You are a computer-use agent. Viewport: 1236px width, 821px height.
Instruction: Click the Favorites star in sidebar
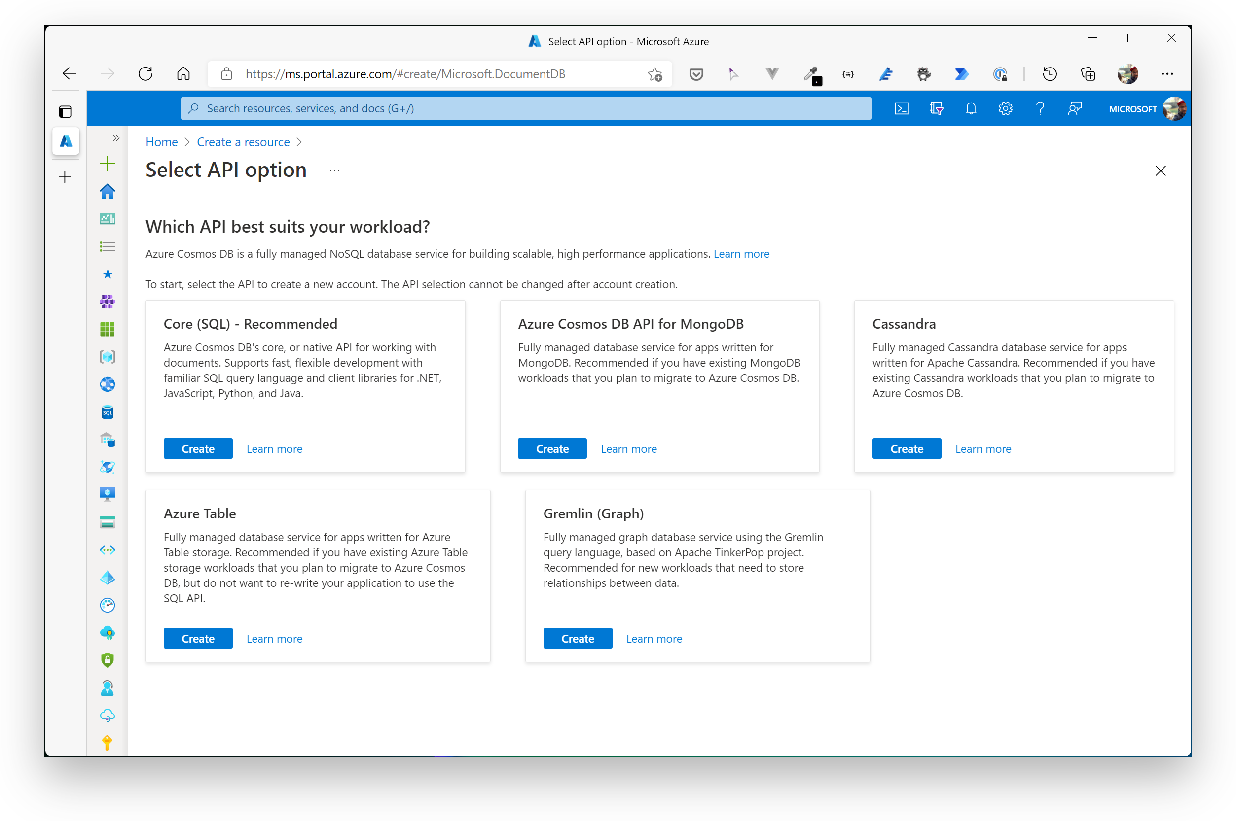coord(108,274)
